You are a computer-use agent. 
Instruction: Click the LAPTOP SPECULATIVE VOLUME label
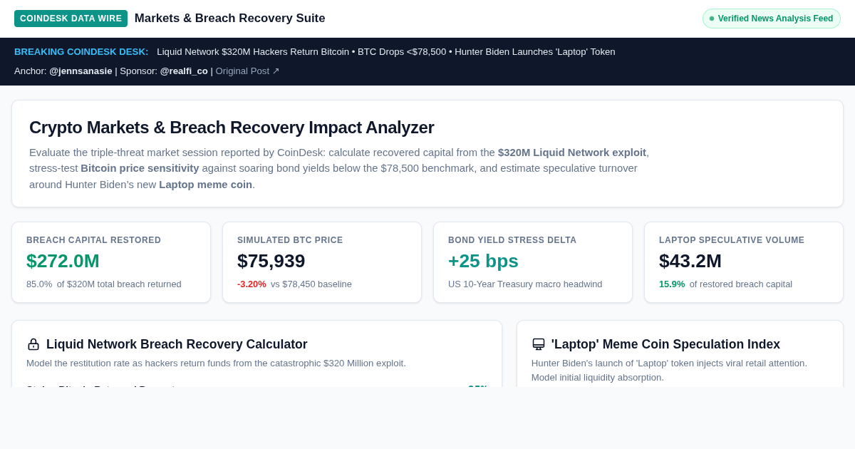tap(732, 240)
